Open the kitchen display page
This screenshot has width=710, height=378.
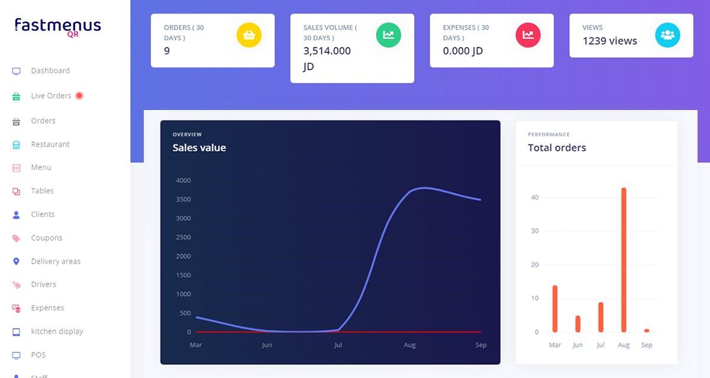click(x=57, y=331)
